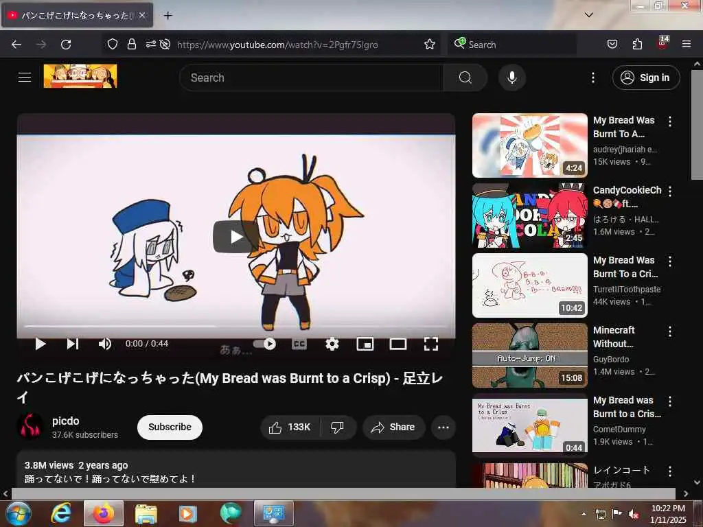Screen dimensions: 703x527
Task: Open CometDummy bread video title
Action: point(627,407)
